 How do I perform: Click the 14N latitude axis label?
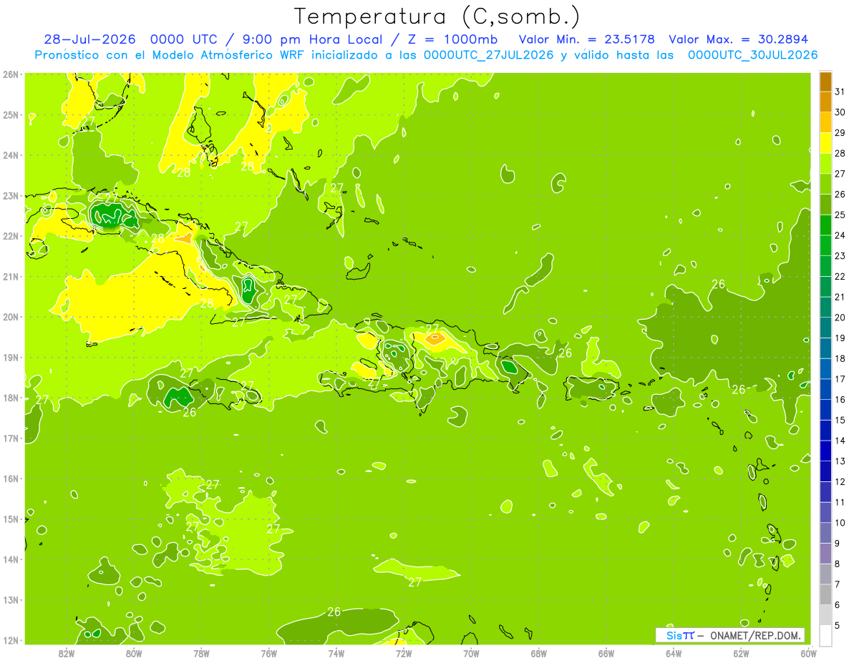pyautogui.click(x=10, y=559)
